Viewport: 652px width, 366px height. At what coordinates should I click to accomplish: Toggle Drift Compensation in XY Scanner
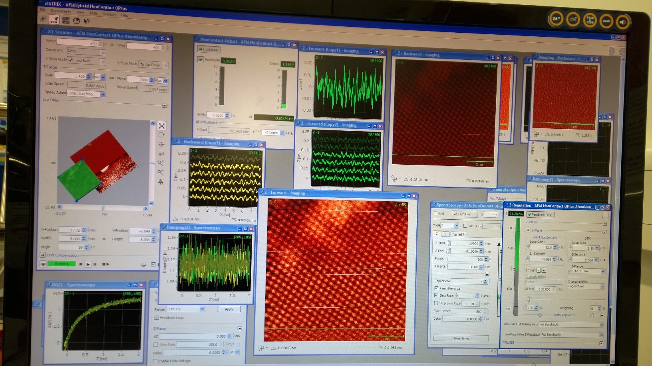(x=43, y=255)
